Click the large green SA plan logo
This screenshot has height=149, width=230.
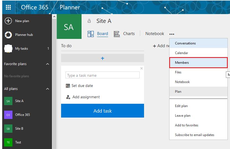[x=69, y=26]
